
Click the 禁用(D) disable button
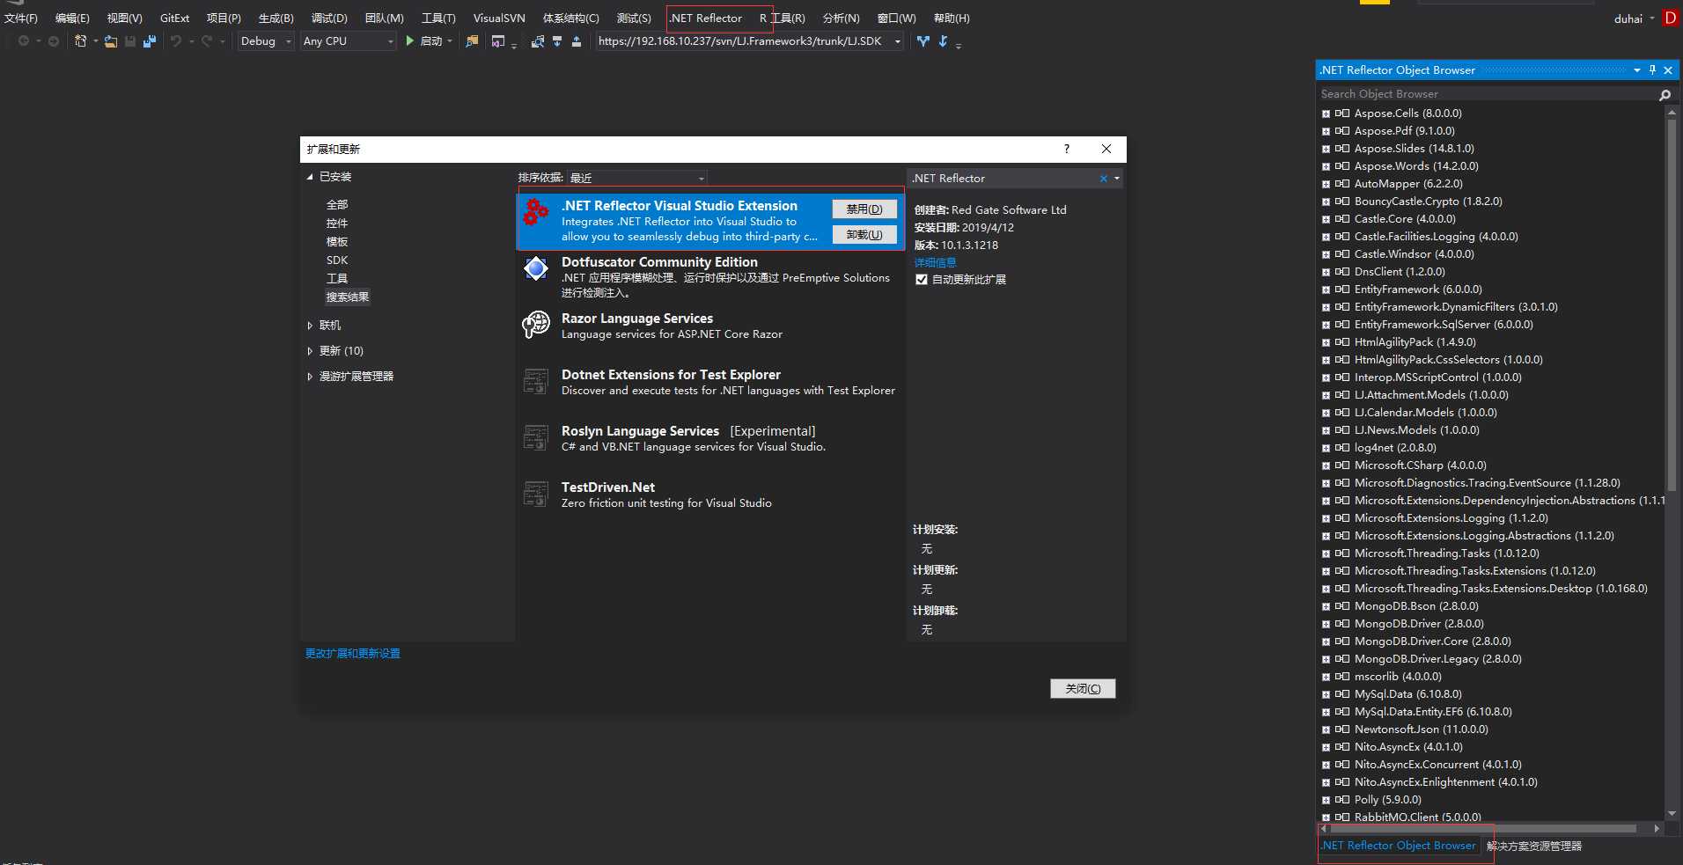click(864, 209)
